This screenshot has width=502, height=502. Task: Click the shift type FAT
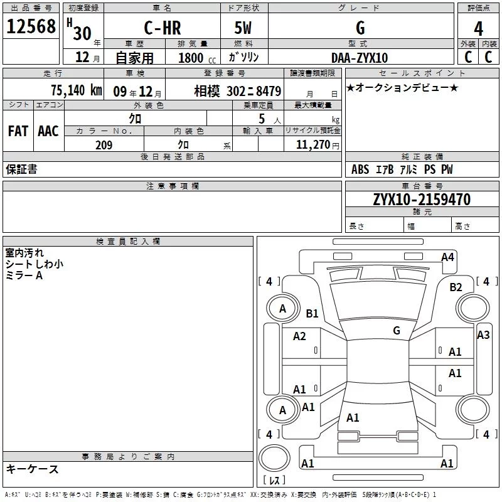18,131
